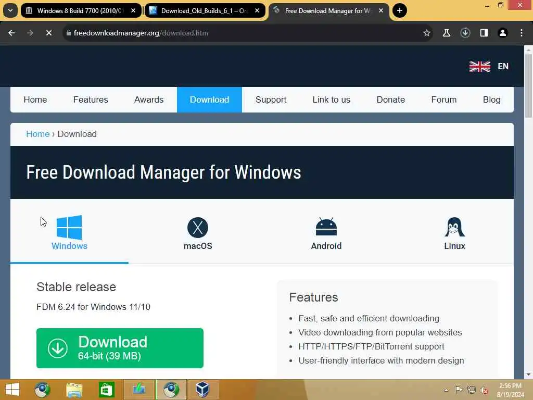Click the UK flag icon

(479, 66)
